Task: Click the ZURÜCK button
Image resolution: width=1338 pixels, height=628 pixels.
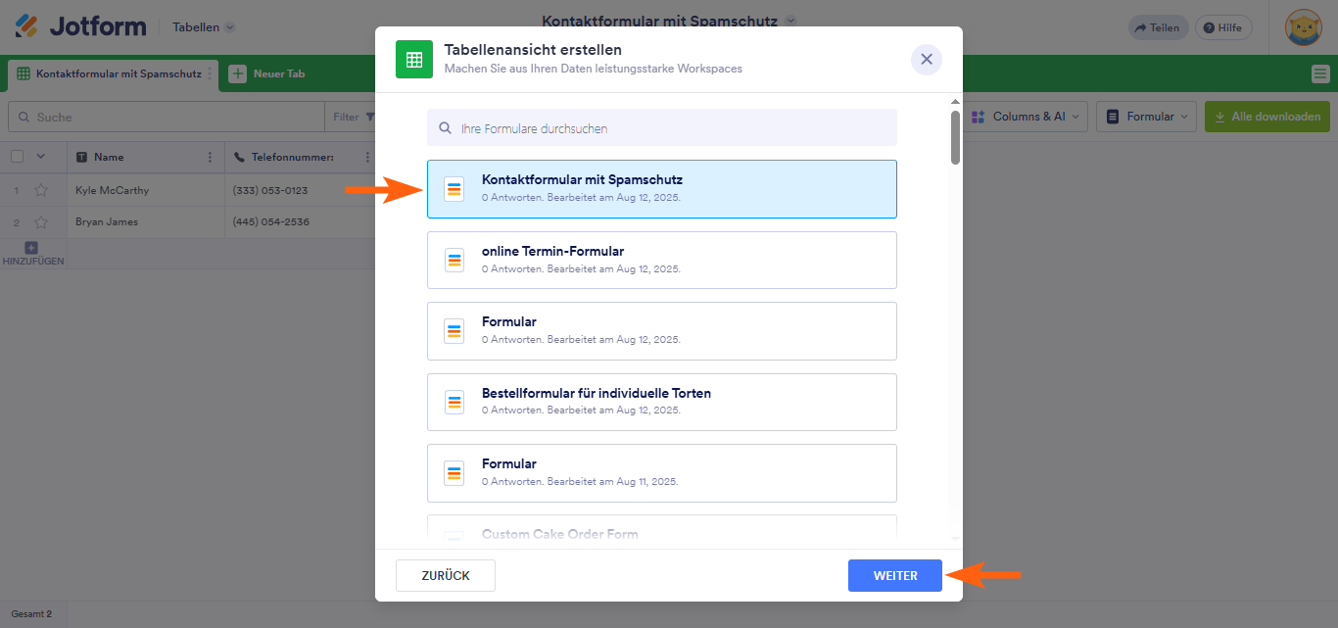Action: coord(446,576)
